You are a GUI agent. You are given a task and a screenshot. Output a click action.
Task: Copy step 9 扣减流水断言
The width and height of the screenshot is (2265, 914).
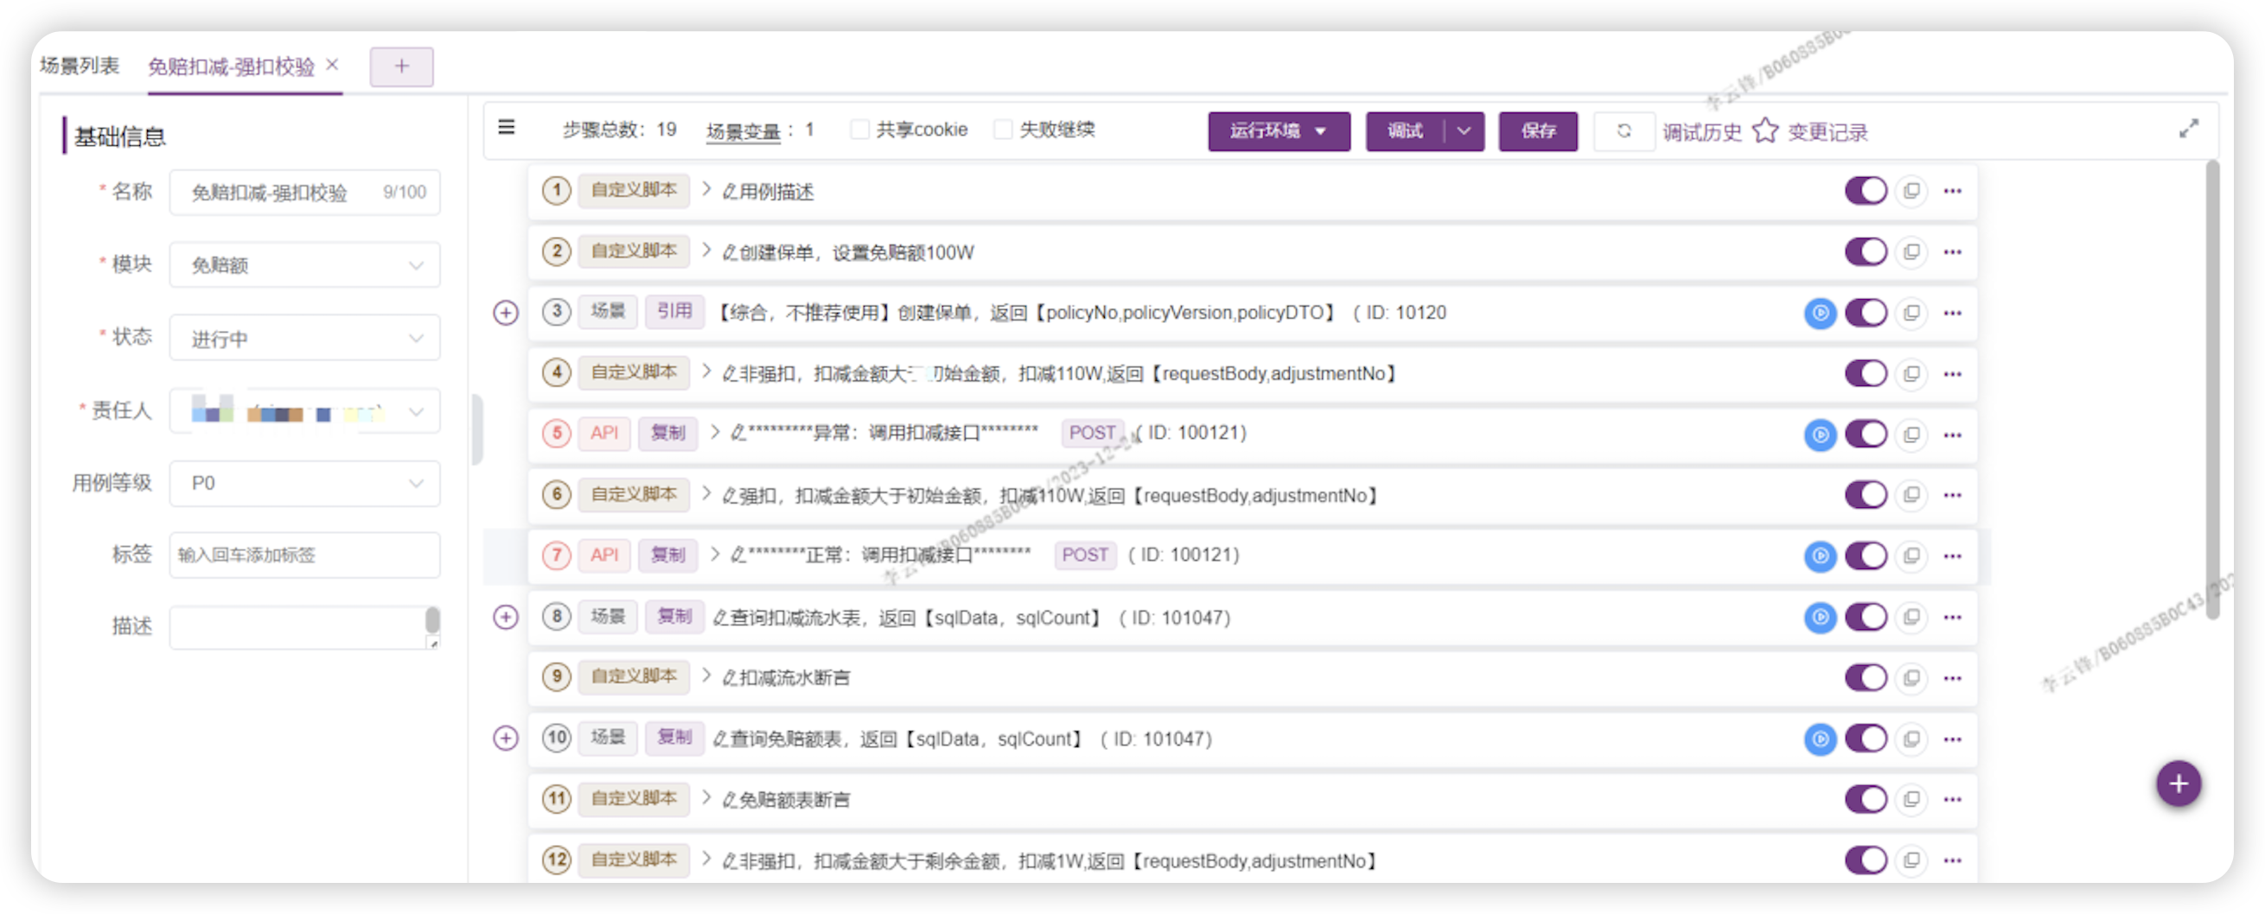(x=1911, y=678)
